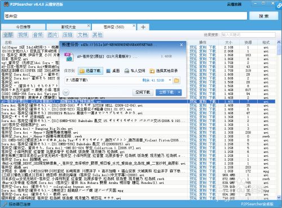The image size is (282, 208).
Task: Click 选择其他目录 to pick another folder
Action: click(x=164, y=71)
